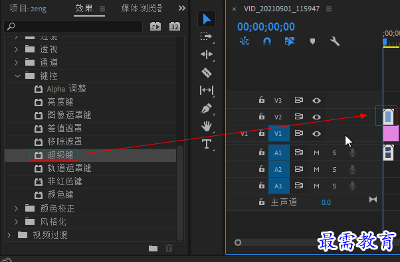Image resolution: width=400 pixels, height=262 pixels.
Task: Toggle lock on A1 track
Action: coord(262,153)
